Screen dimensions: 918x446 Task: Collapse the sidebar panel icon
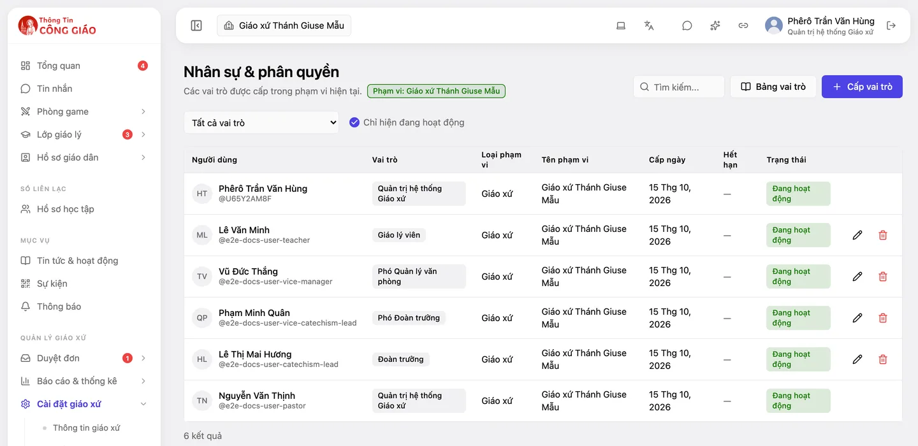(x=196, y=25)
